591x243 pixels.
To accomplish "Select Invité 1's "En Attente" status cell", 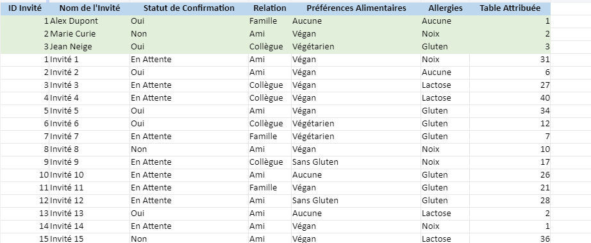I will click(x=189, y=60).
